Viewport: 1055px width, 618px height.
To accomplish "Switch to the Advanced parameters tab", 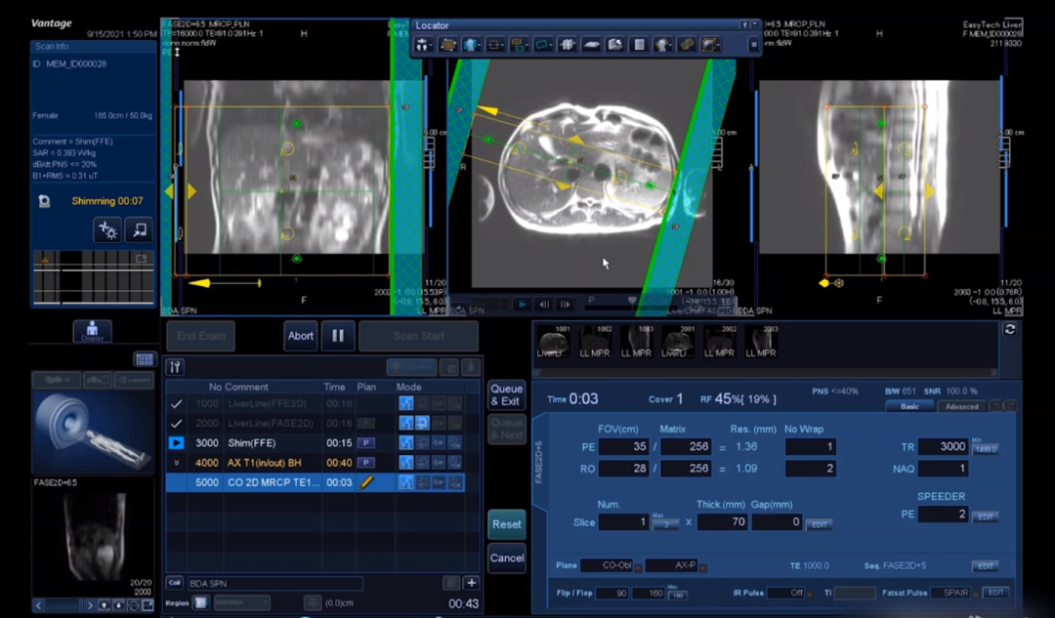I will click(x=961, y=406).
